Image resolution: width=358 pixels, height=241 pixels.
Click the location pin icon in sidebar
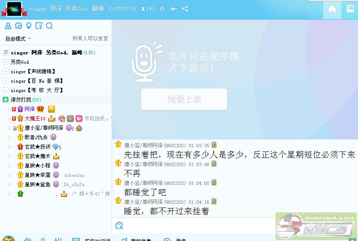(x=29, y=26)
